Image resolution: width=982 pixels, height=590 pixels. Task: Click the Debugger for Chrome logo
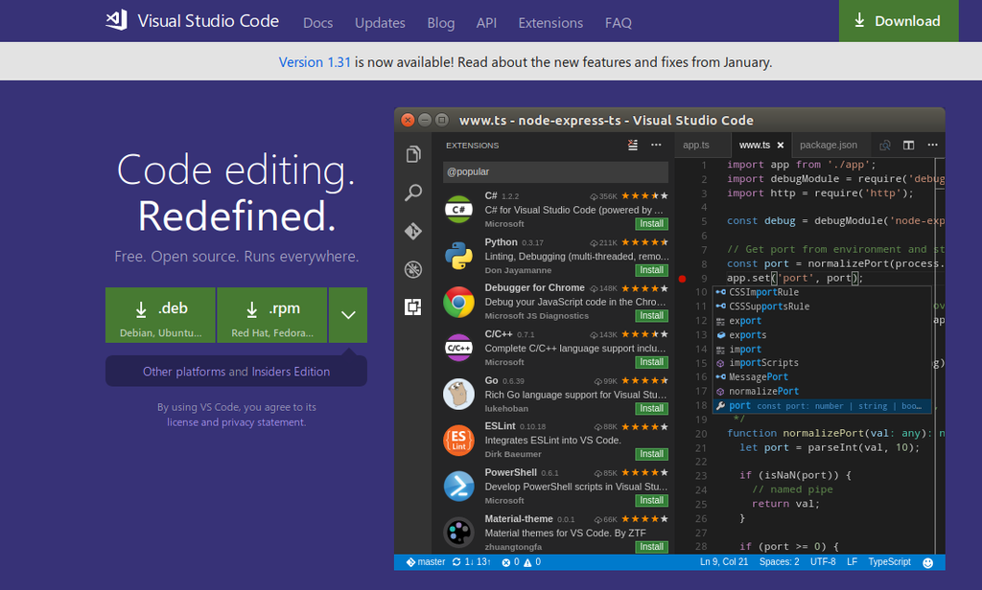point(459,303)
